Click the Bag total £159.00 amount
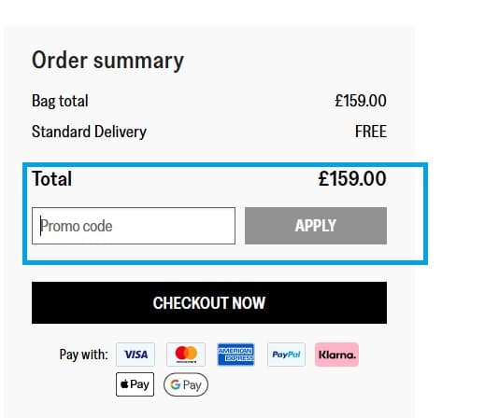499x418 pixels. 361,101
